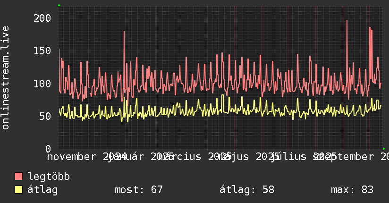Click the y-axis label 100
Image resolution: width=389 pixels, height=203 pixels.
click(x=42, y=84)
